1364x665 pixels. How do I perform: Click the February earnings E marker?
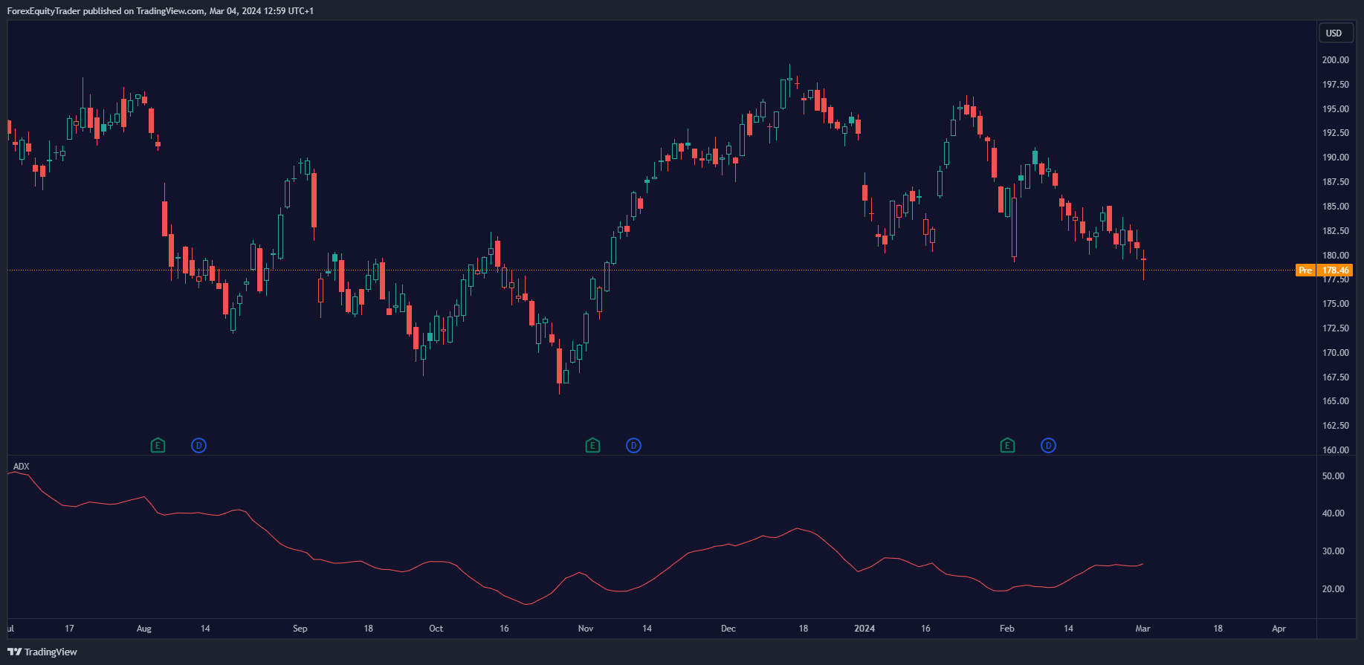point(1007,446)
